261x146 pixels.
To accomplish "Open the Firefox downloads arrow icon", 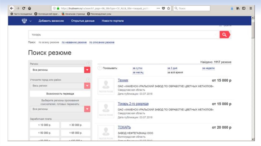I will [232, 8].
